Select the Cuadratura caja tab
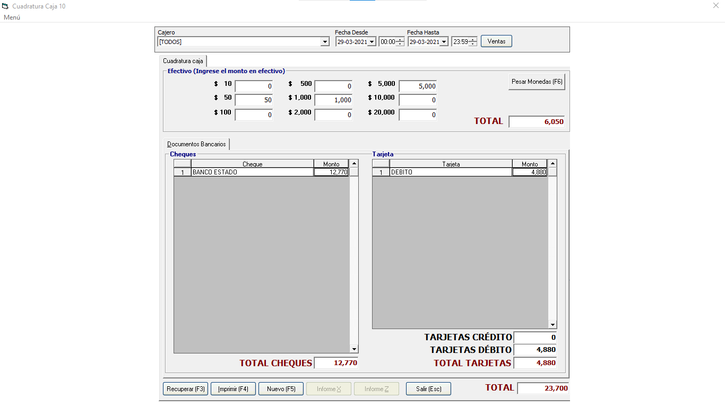 pos(183,61)
